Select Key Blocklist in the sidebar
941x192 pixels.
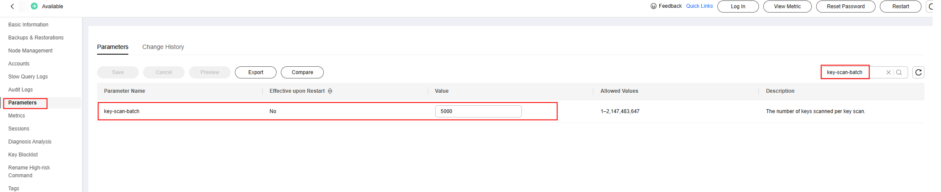coord(23,155)
